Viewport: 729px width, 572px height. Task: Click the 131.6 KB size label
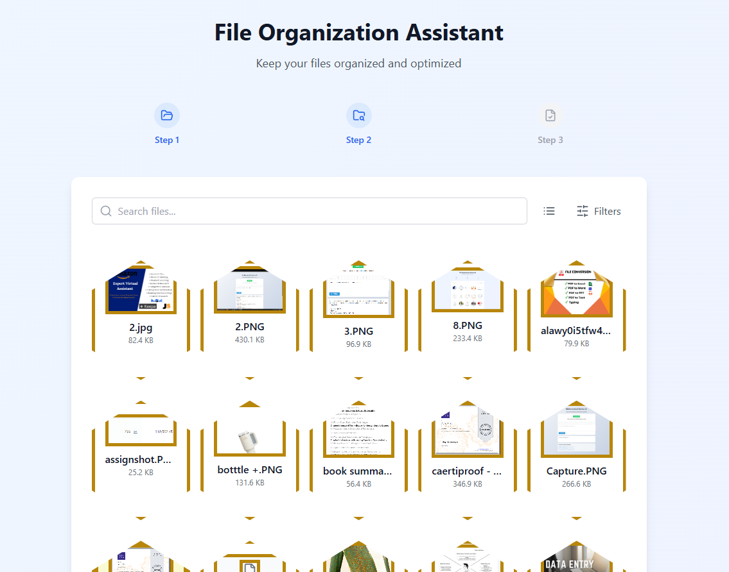click(250, 483)
